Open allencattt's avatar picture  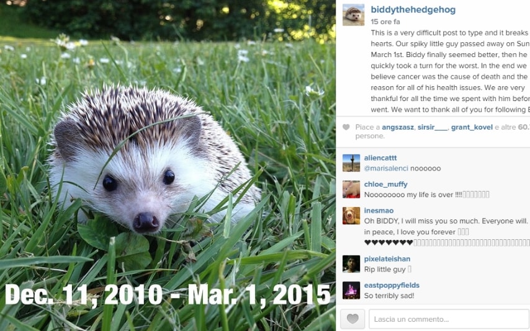pyautogui.click(x=351, y=163)
